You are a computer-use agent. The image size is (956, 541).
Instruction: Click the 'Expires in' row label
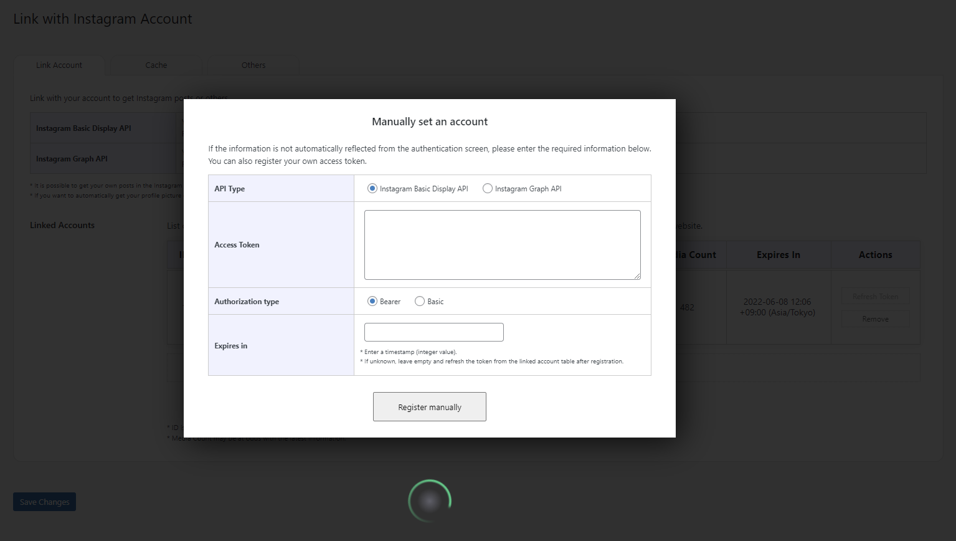pos(231,346)
